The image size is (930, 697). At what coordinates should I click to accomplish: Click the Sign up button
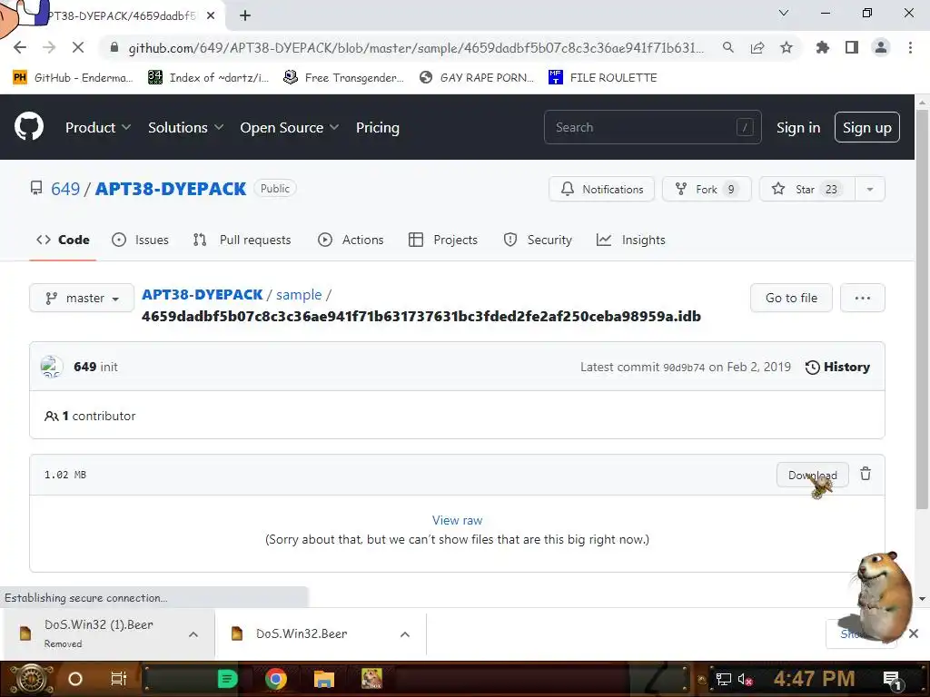tap(867, 127)
